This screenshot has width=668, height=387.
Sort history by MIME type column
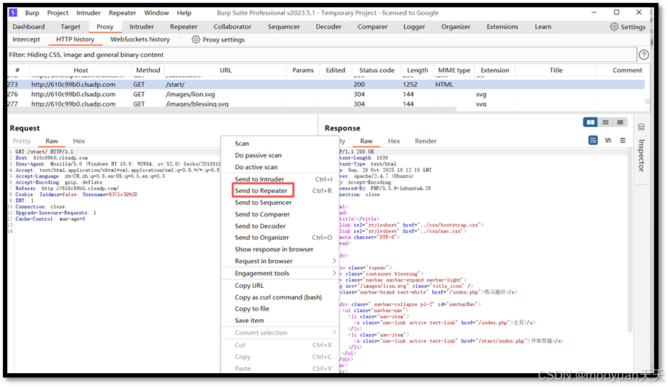[x=454, y=70]
